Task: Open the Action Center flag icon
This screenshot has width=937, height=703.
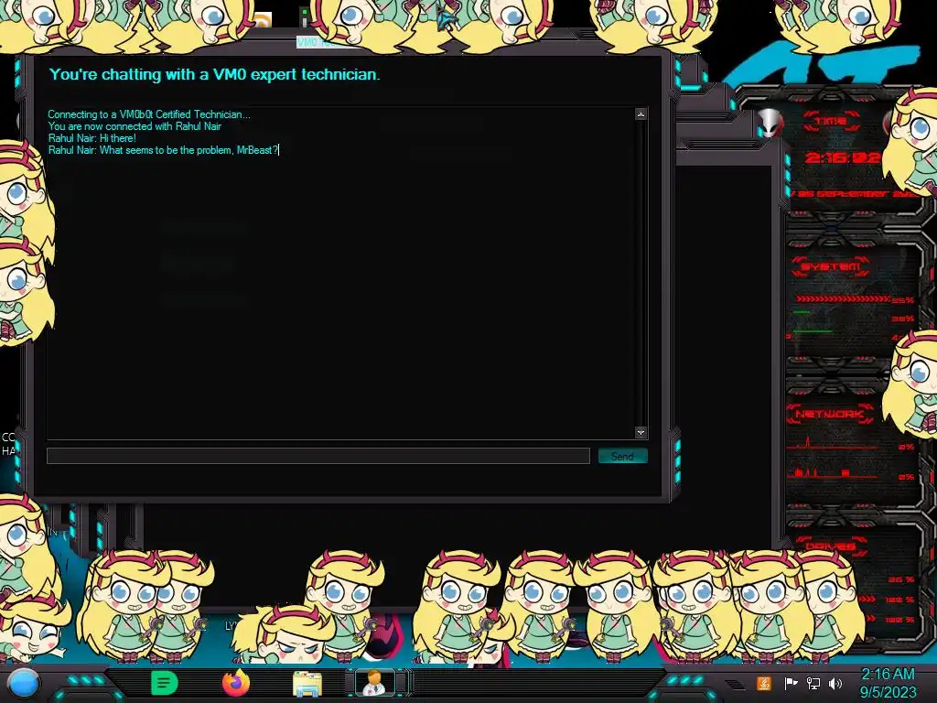Action: [x=791, y=683]
